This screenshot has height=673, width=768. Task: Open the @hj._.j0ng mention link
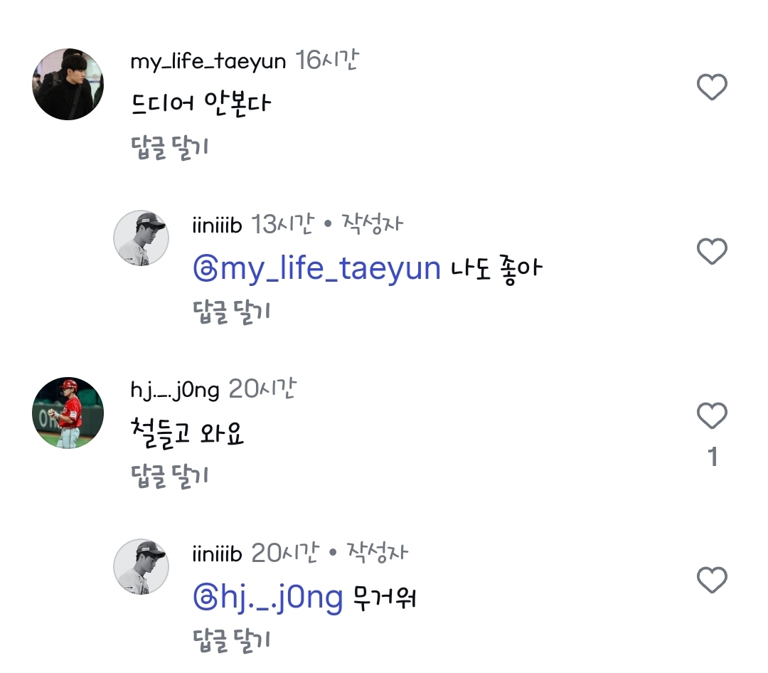(x=268, y=598)
